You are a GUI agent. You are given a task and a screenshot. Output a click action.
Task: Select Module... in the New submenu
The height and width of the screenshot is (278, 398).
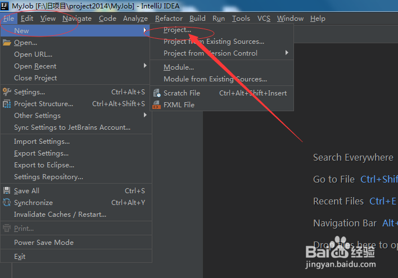[x=222, y=67]
